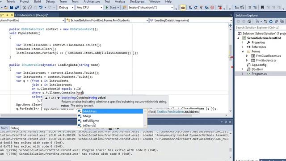286x161 pixels.
Task: Click the Pending Changes Filter clock icon
Action: tap(257, 21)
